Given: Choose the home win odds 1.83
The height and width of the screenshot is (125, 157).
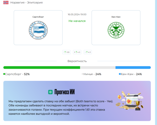Looking at the screenshot, I should pos(67,52).
